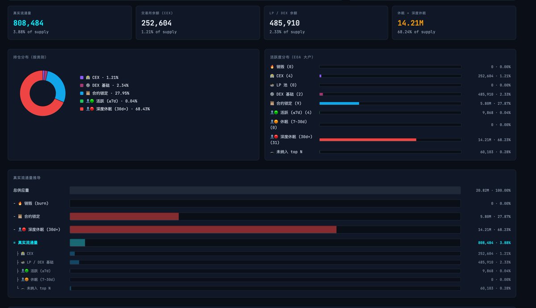Click the orange 14.21M value in 休眠 card
This screenshot has width=536, height=308.
(410, 23)
